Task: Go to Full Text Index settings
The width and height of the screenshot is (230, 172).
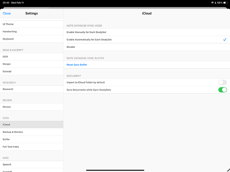Action: [11, 147]
